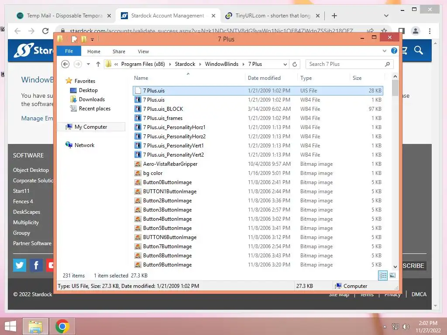Open Stardock Twitter link icon
The width and height of the screenshot is (447, 335).
[x=20, y=265]
